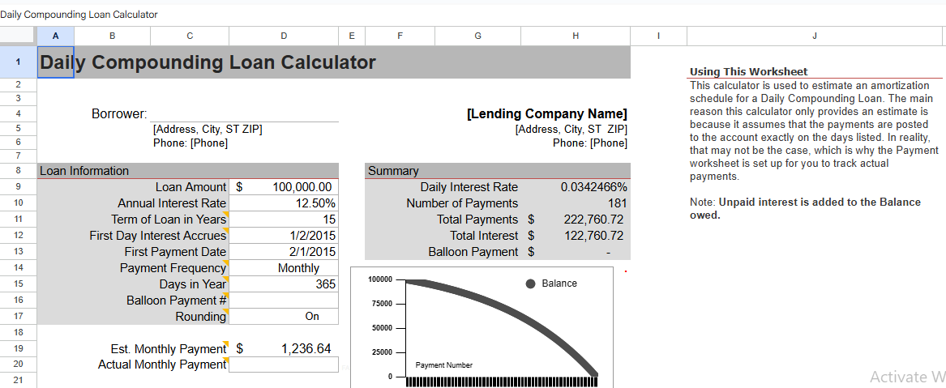Click the Loan Amount value 100,000.00

click(284, 187)
